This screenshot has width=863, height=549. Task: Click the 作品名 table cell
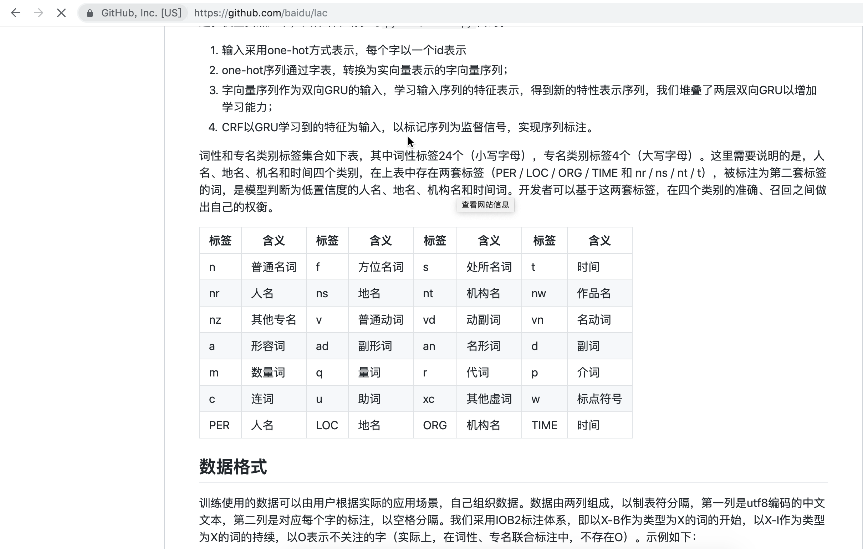pos(593,293)
